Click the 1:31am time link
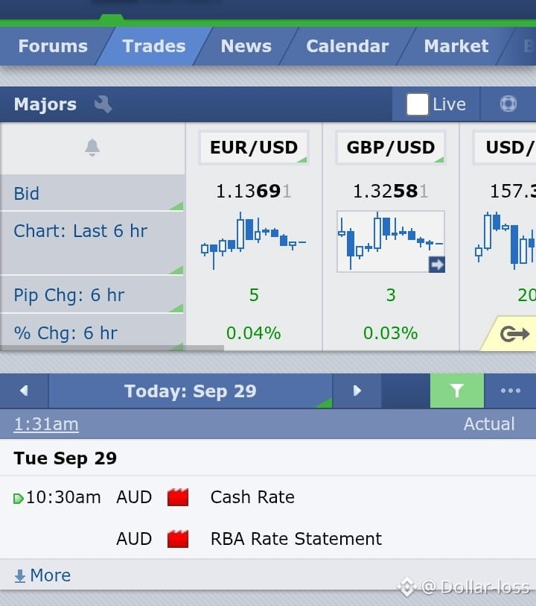The height and width of the screenshot is (606, 536). [x=46, y=424]
